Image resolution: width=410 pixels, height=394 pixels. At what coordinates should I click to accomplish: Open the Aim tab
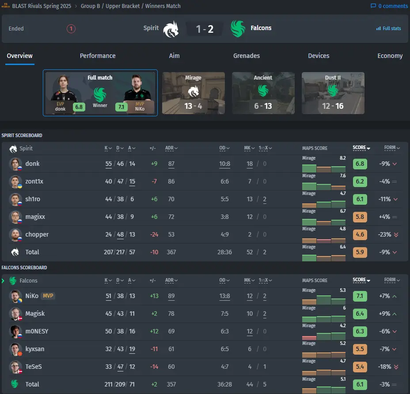coord(174,56)
